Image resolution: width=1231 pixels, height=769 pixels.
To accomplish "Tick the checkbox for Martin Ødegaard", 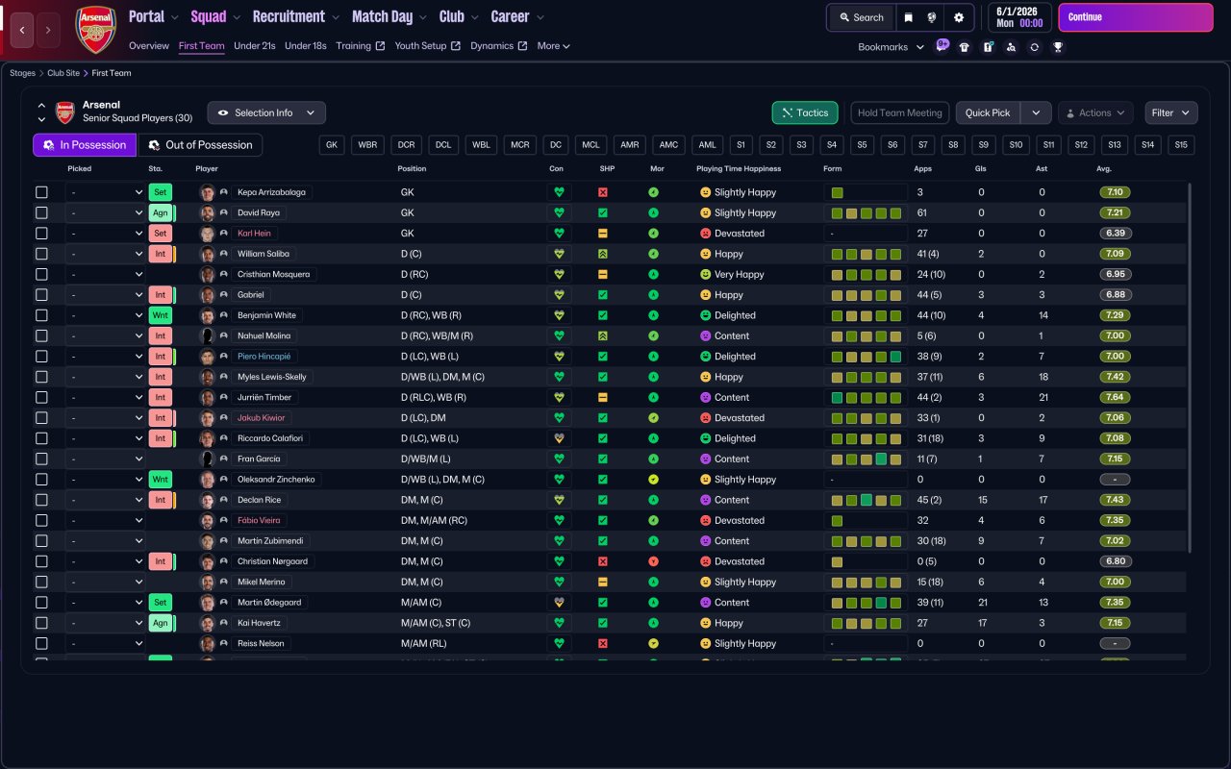I will click(x=41, y=603).
